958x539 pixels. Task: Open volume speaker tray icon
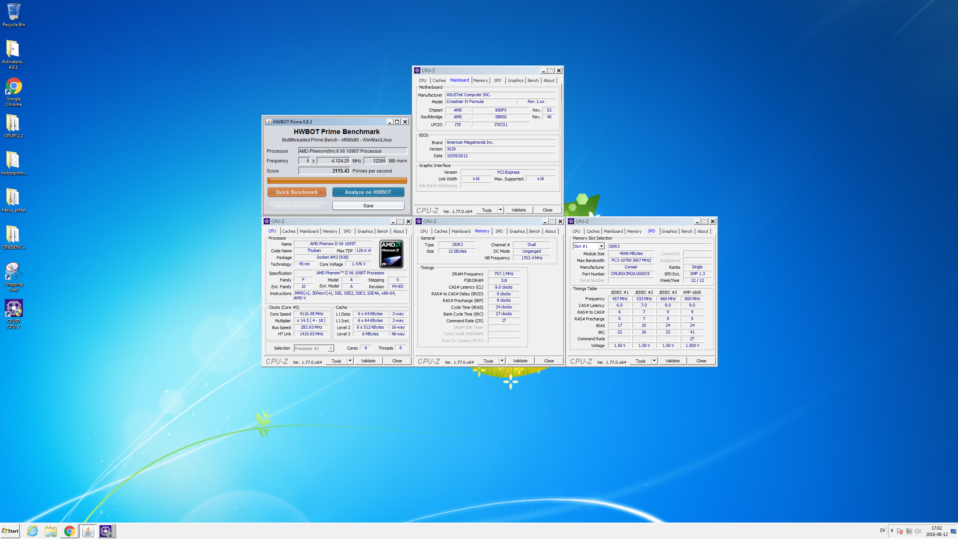click(x=918, y=531)
